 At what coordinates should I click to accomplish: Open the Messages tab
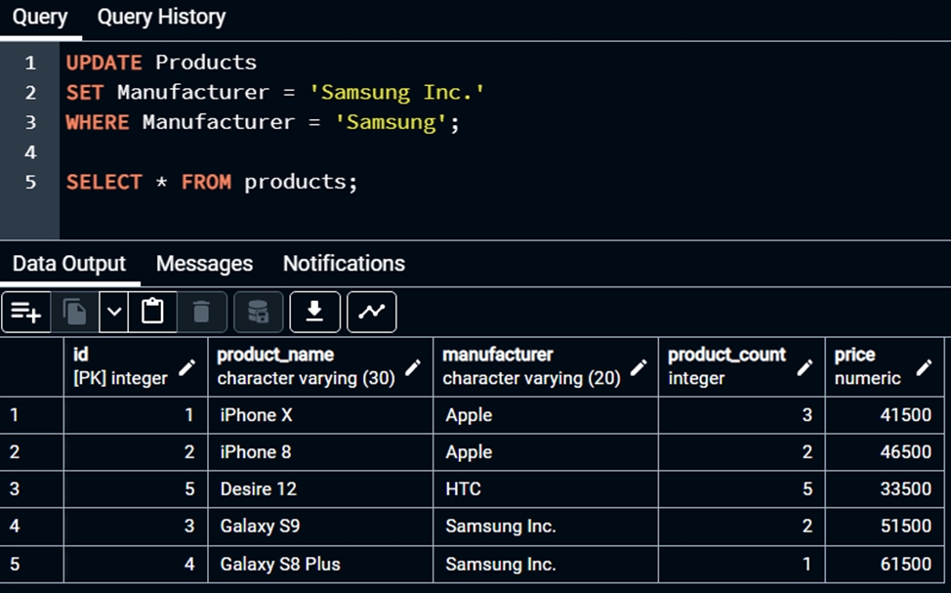pos(204,264)
